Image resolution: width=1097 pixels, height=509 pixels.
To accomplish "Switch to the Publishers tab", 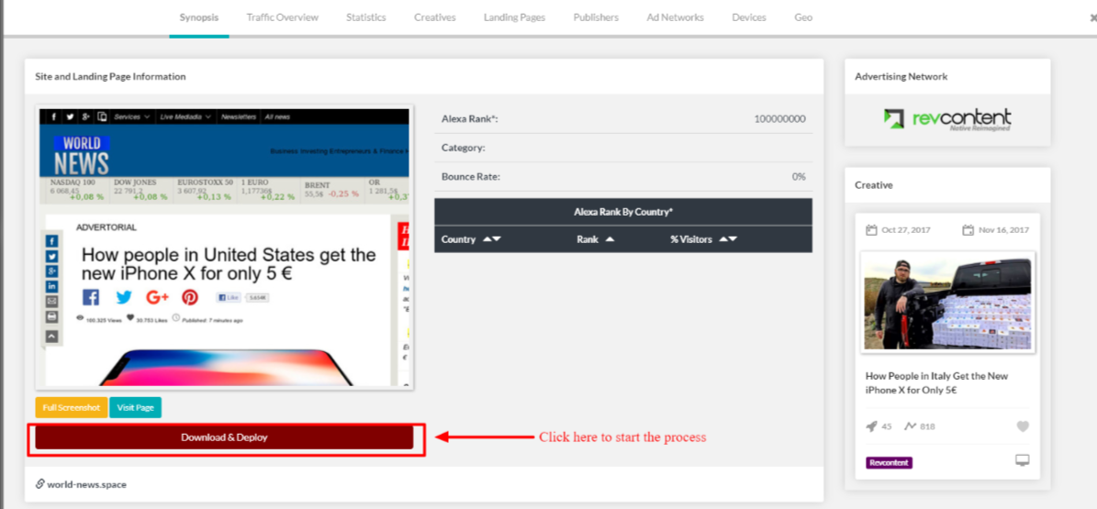I will [596, 17].
